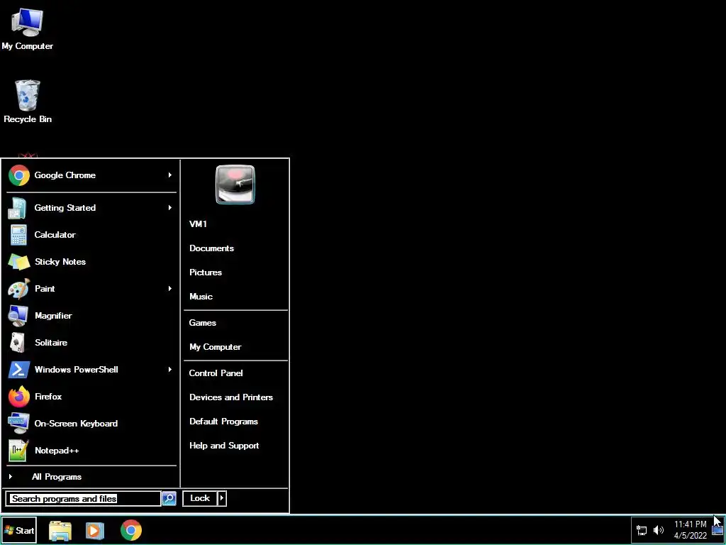Click the Solitaire label text

click(x=51, y=343)
